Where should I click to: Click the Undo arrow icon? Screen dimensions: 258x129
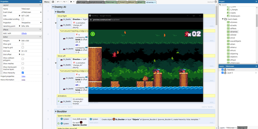click(58, 2)
